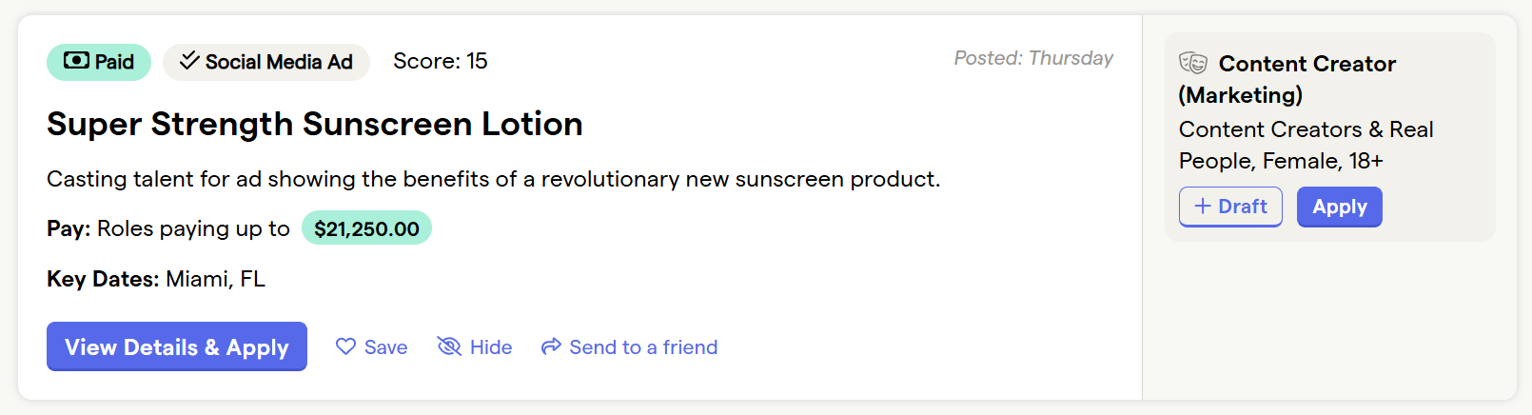Send to a friend link
1532x415 pixels.
pyautogui.click(x=629, y=346)
